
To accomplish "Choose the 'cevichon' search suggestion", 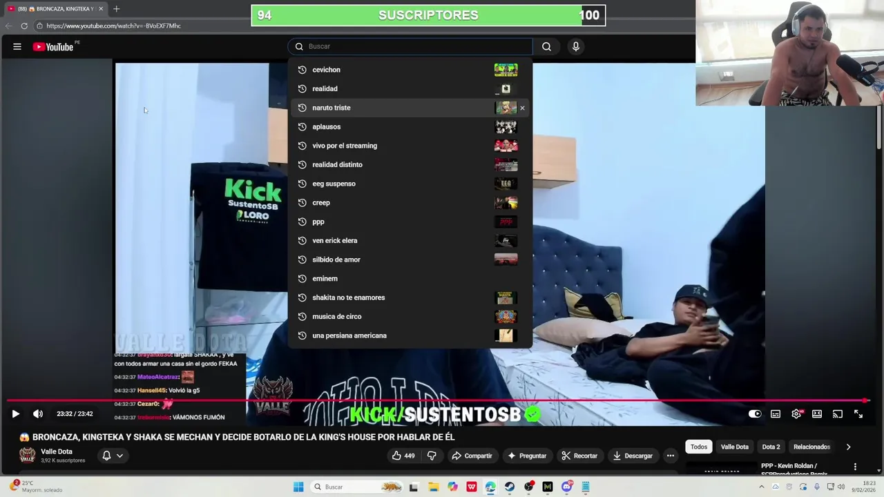I will pyautogui.click(x=410, y=70).
